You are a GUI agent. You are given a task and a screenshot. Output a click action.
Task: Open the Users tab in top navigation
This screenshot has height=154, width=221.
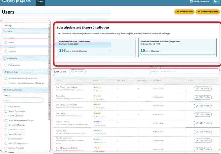(x=40, y=1)
